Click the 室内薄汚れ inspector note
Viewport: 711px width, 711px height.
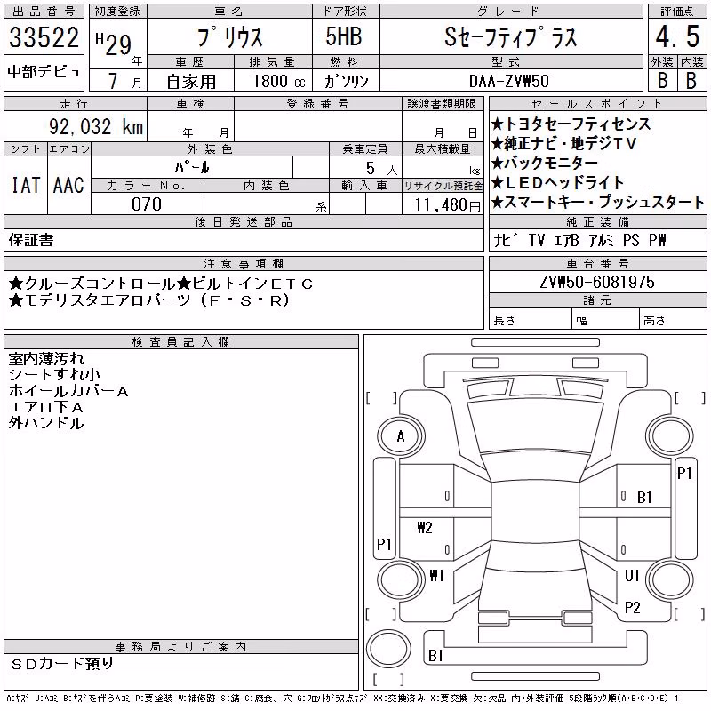coord(46,359)
